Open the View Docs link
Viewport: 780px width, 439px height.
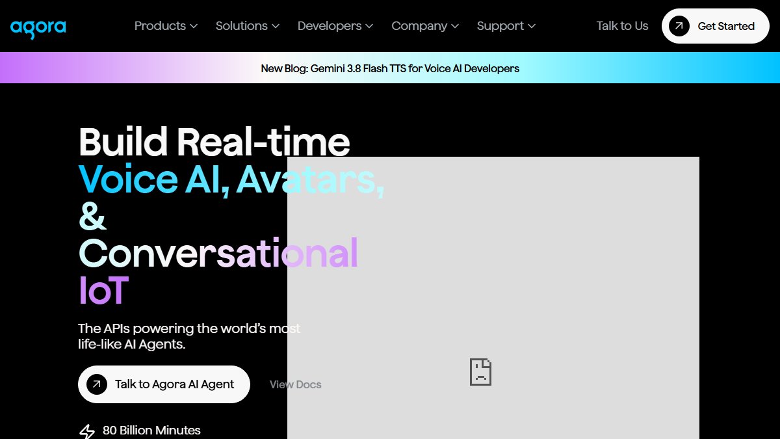296,384
